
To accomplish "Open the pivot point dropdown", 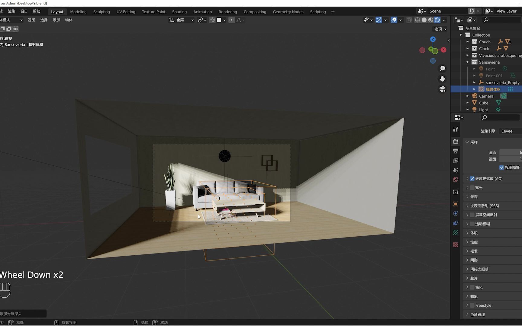I will pos(202,20).
